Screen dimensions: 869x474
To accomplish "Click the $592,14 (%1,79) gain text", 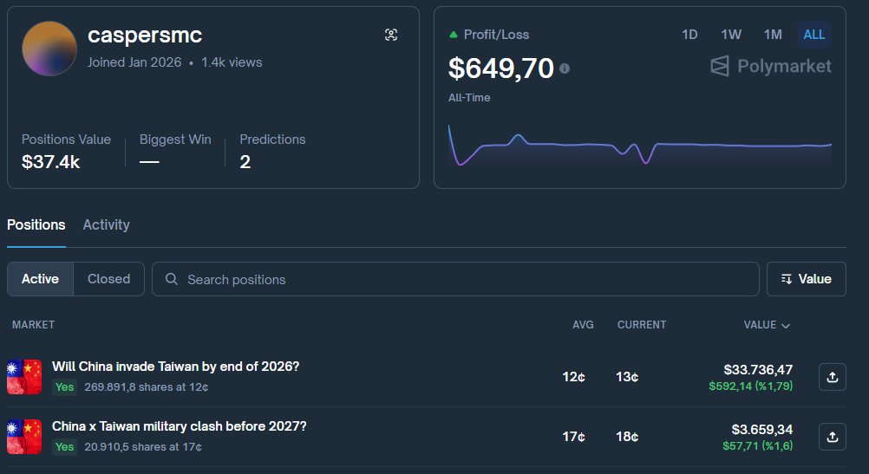I will click(x=750, y=386).
